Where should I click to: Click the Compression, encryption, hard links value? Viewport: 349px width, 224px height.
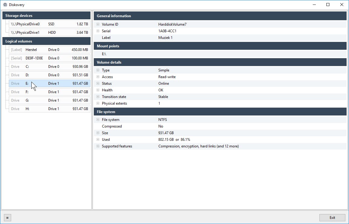(x=198, y=146)
